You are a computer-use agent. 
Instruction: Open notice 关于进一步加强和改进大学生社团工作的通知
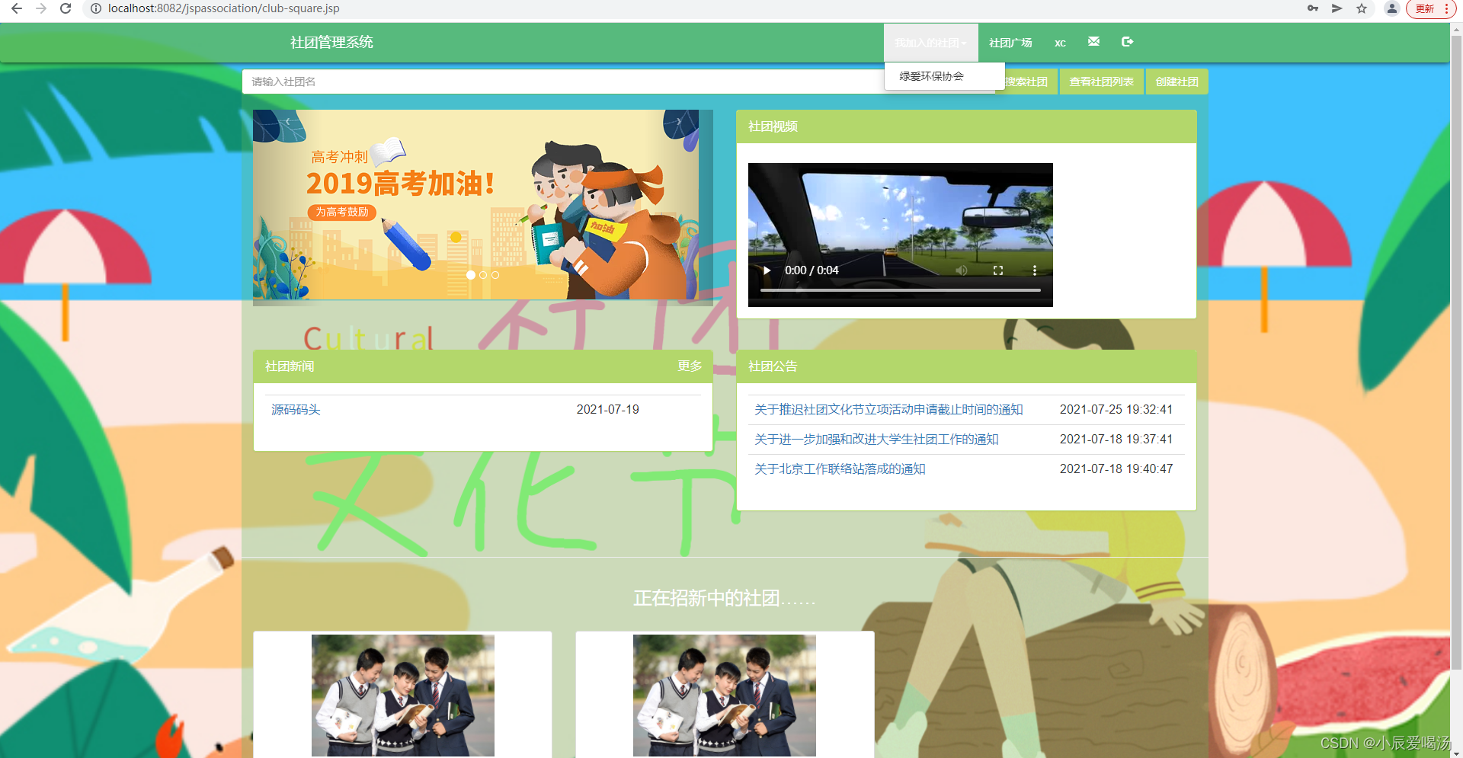876,440
